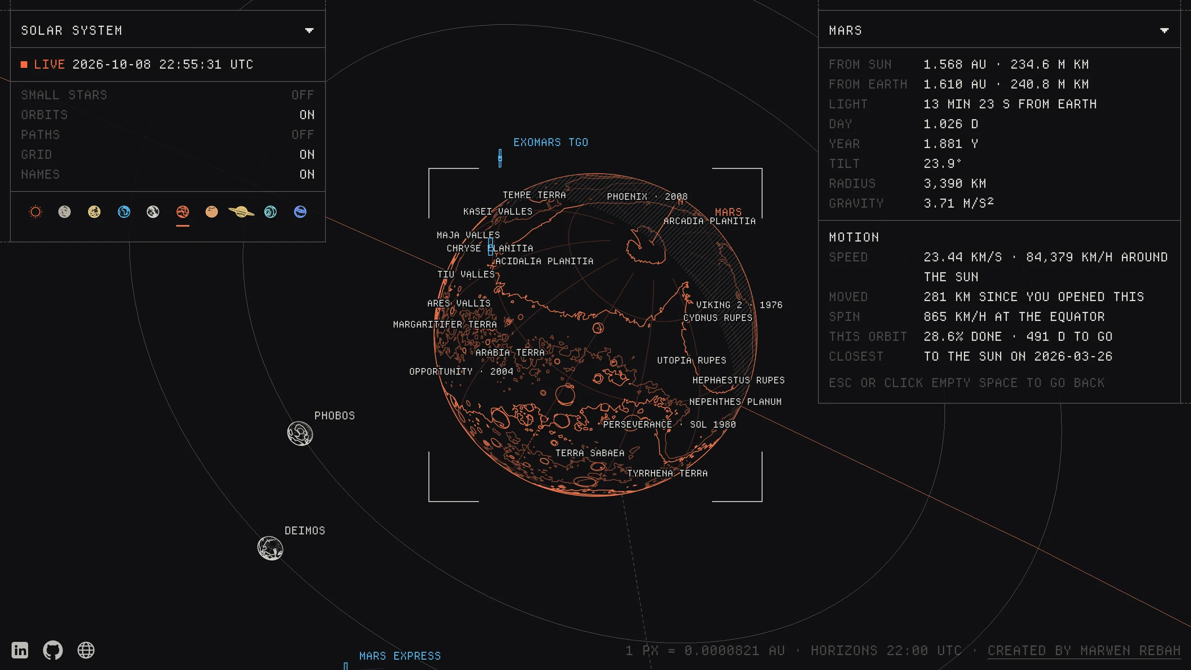Click the Ares Vallis label
The image size is (1191, 670).
pyautogui.click(x=459, y=303)
